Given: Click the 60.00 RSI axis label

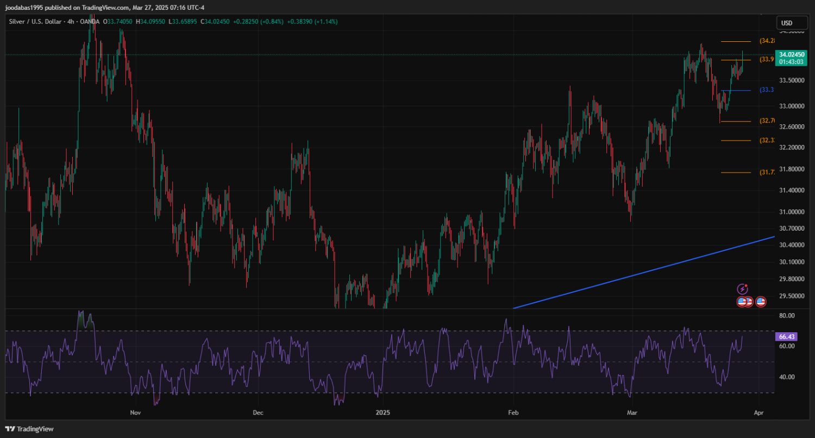Looking at the screenshot, I should point(787,346).
